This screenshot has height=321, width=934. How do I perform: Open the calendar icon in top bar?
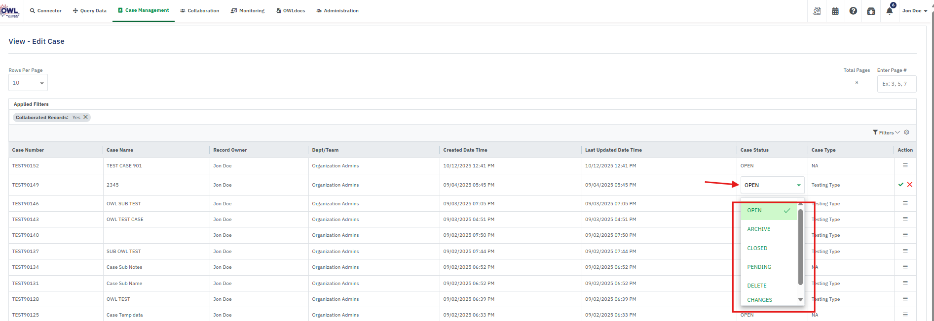point(835,11)
